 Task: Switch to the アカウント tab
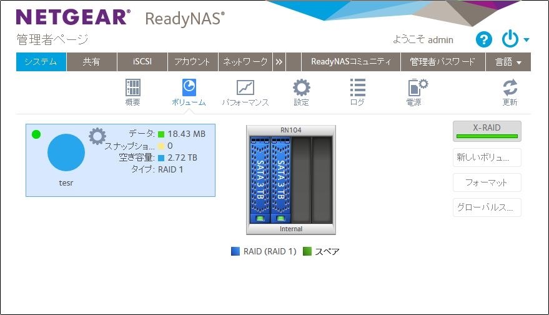pyautogui.click(x=192, y=62)
